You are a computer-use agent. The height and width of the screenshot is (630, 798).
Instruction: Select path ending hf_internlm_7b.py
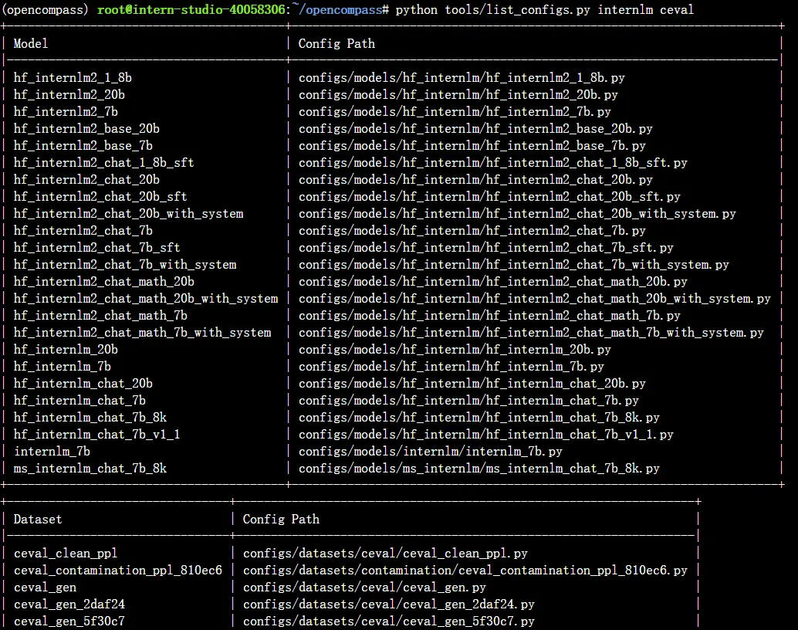point(451,366)
